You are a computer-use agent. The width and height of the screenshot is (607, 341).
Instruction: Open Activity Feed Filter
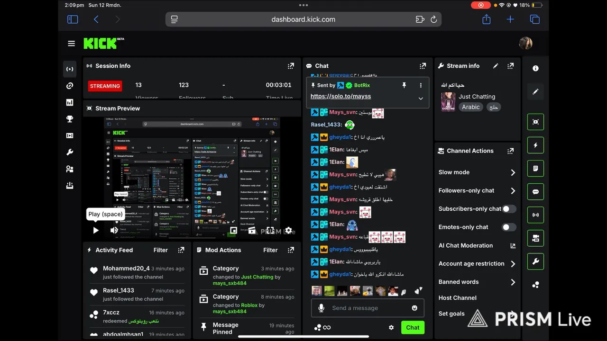click(160, 250)
